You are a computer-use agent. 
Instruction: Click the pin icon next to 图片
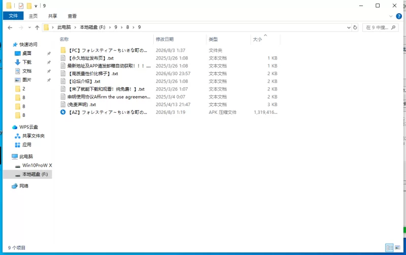pos(49,80)
